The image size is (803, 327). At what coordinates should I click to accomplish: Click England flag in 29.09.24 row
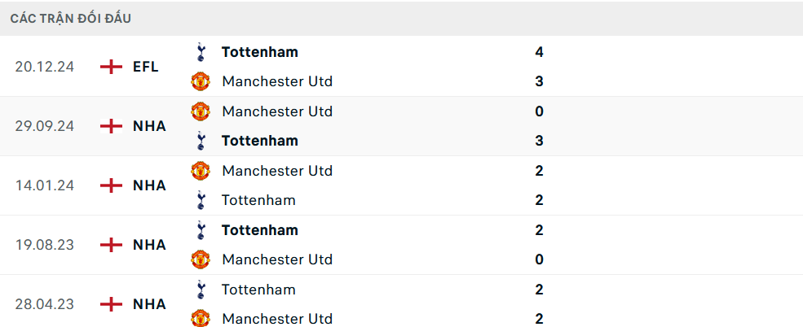(x=111, y=126)
